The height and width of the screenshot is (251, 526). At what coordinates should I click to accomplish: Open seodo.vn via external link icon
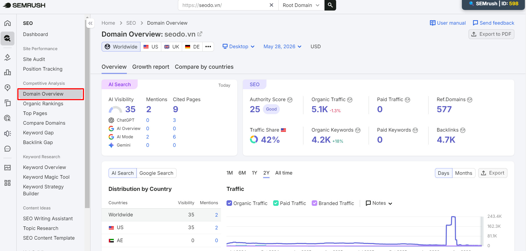pyautogui.click(x=200, y=34)
